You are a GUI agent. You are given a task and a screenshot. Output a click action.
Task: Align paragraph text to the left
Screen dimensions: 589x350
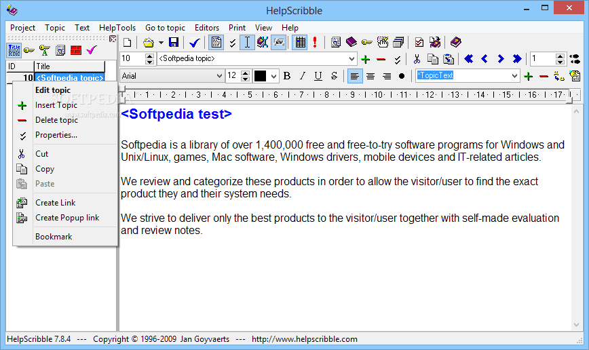click(x=355, y=76)
